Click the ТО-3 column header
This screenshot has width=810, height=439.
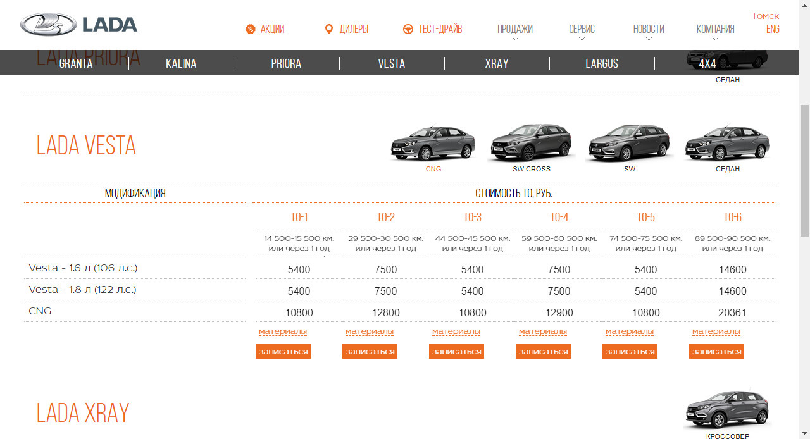473,218
